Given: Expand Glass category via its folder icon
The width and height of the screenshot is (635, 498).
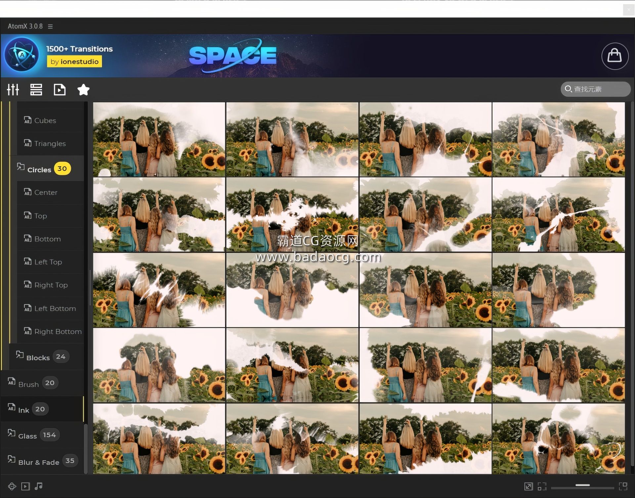Looking at the screenshot, I should (x=12, y=433).
